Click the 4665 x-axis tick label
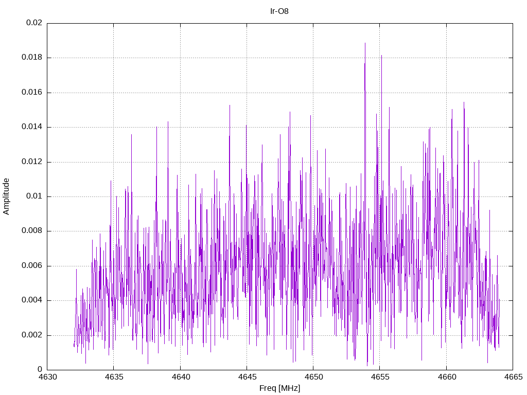 coord(514,377)
